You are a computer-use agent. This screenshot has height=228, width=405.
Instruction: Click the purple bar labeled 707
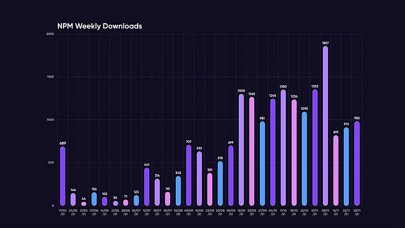[189, 175]
